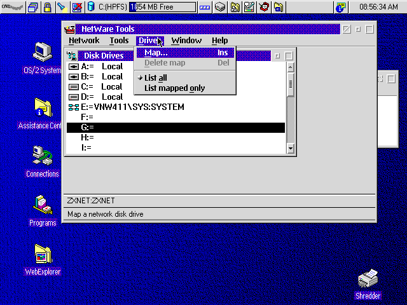Click the network drive icon beside E:=
Screen dimensions: 407x305
tap(74, 107)
